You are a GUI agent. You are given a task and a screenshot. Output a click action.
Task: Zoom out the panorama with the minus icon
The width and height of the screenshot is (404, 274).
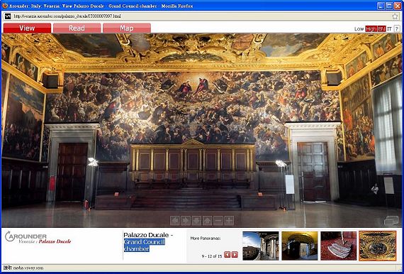click(x=218, y=221)
